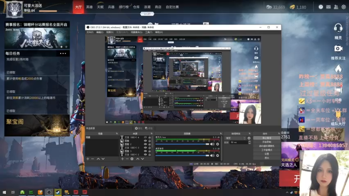Add a new source with plus icon
349x196 pixels.
point(122,159)
